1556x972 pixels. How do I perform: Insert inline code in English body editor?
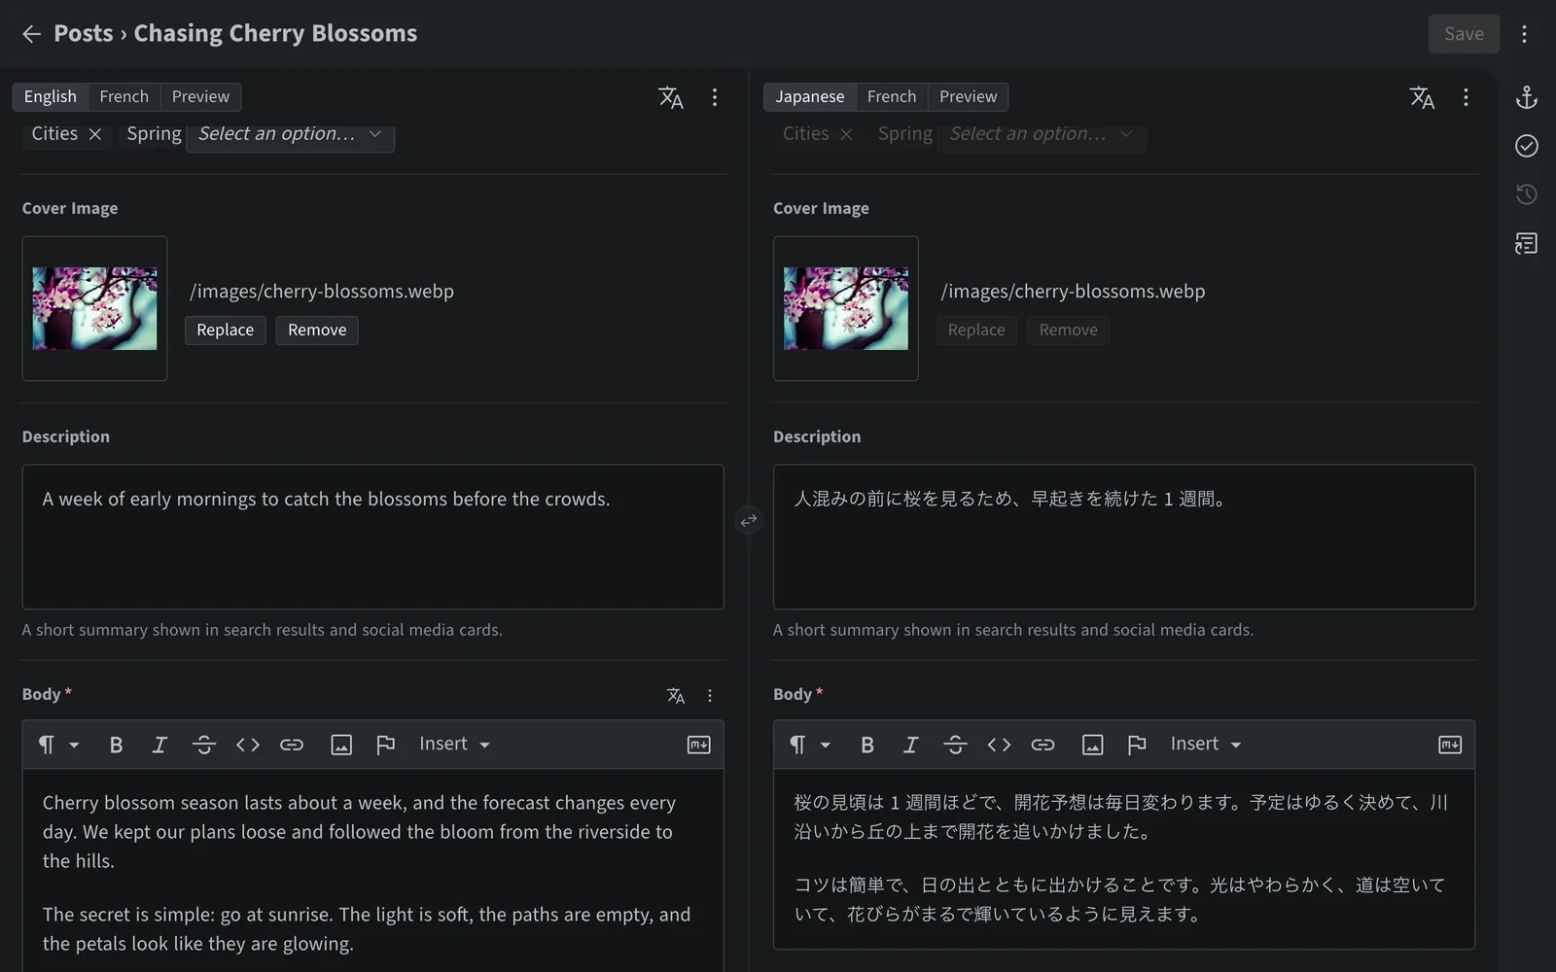248,745
